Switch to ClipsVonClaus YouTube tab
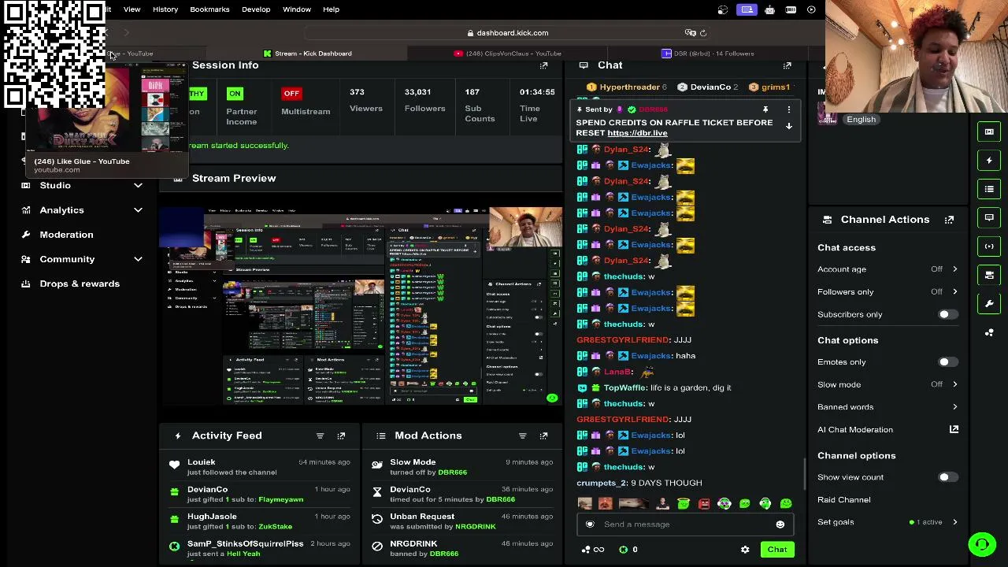 coord(508,54)
